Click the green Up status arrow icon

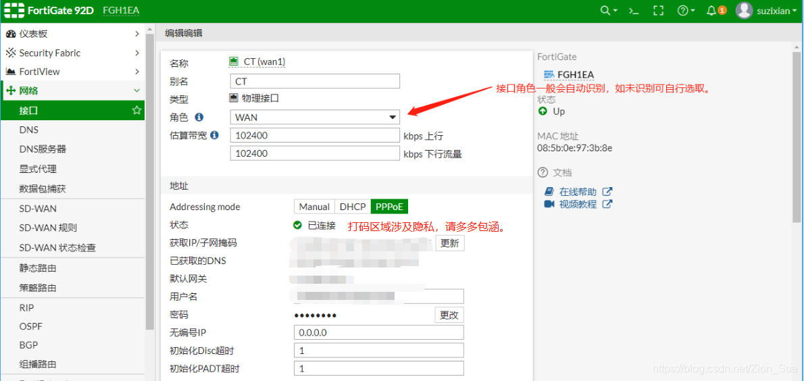543,111
